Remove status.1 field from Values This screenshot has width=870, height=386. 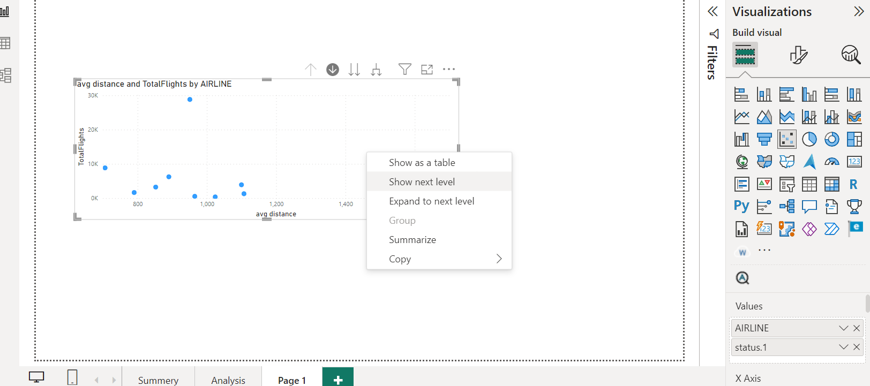(x=857, y=347)
